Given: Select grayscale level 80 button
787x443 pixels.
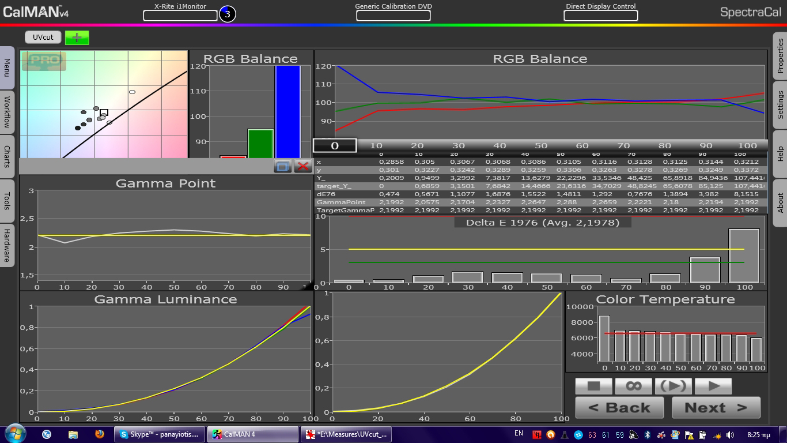Looking at the screenshot, I should (x=665, y=145).
